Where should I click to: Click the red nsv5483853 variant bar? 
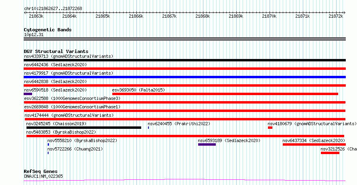click(x=185, y=136)
